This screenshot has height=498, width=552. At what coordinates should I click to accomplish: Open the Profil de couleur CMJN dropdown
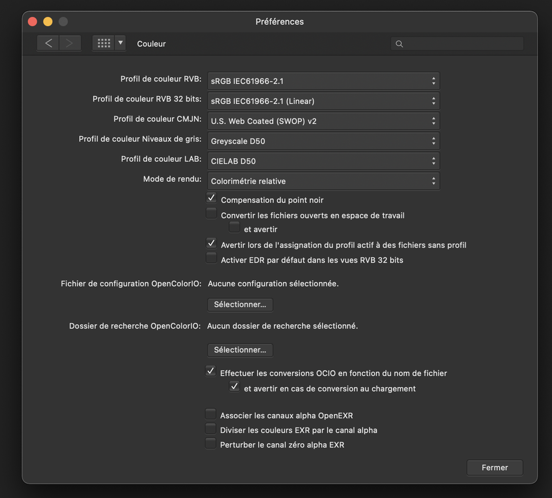tap(323, 121)
